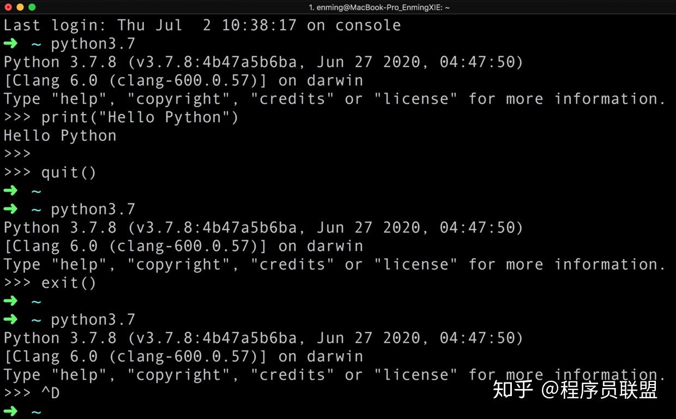Click the Last login timestamp line

pyautogui.click(x=202, y=25)
